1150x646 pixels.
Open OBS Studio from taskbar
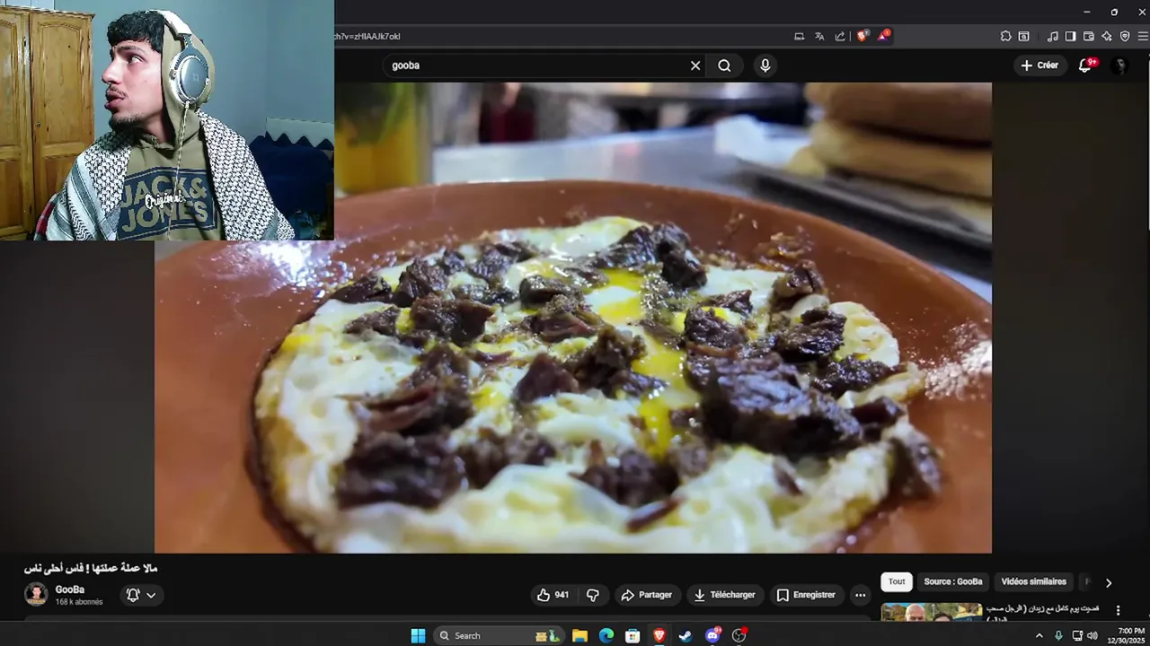(x=739, y=635)
